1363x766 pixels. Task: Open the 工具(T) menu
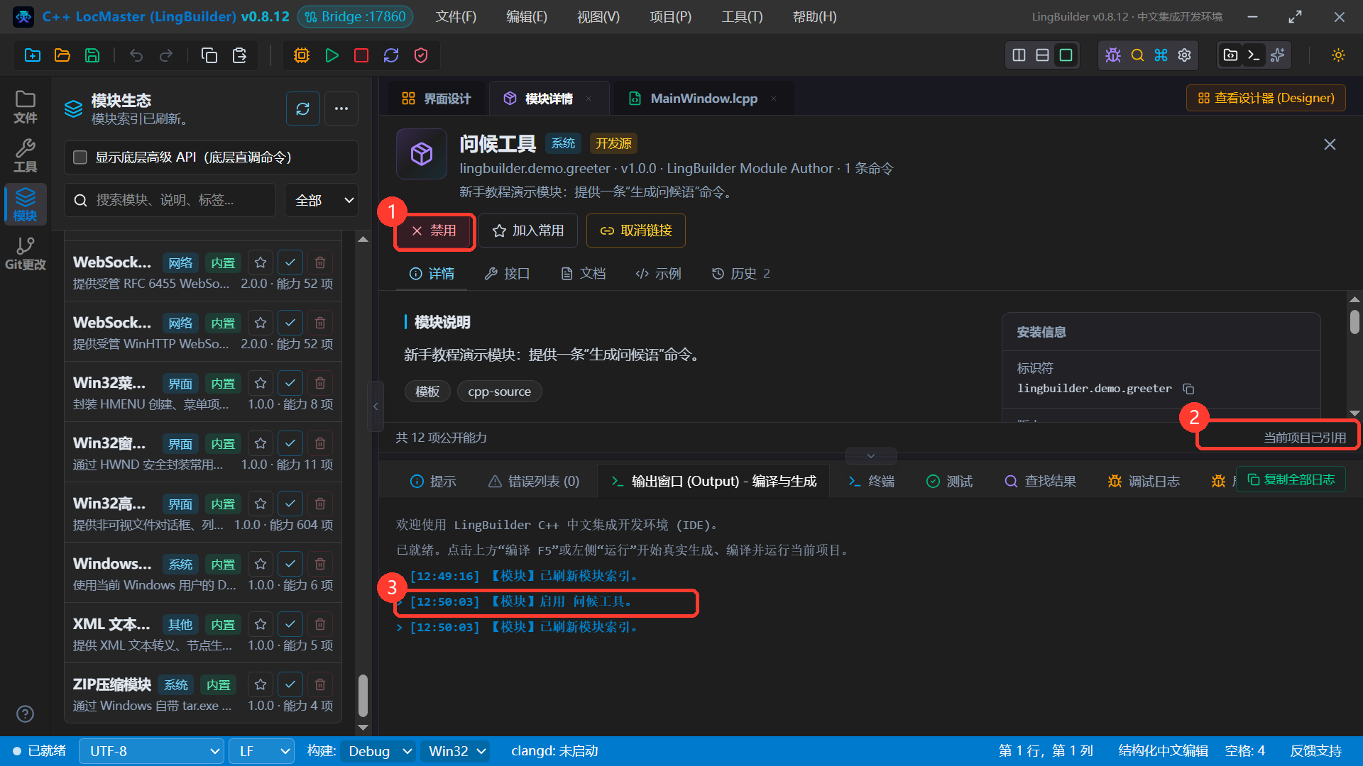click(742, 16)
